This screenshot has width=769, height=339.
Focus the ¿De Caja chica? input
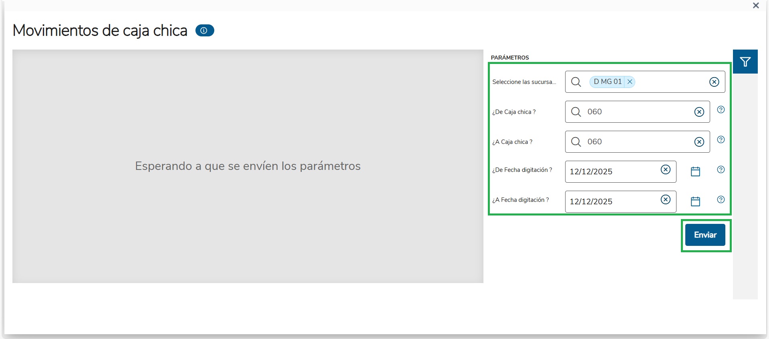point(638,112)
